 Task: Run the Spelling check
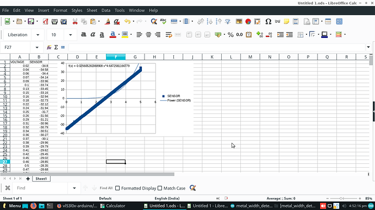(163, 22)
